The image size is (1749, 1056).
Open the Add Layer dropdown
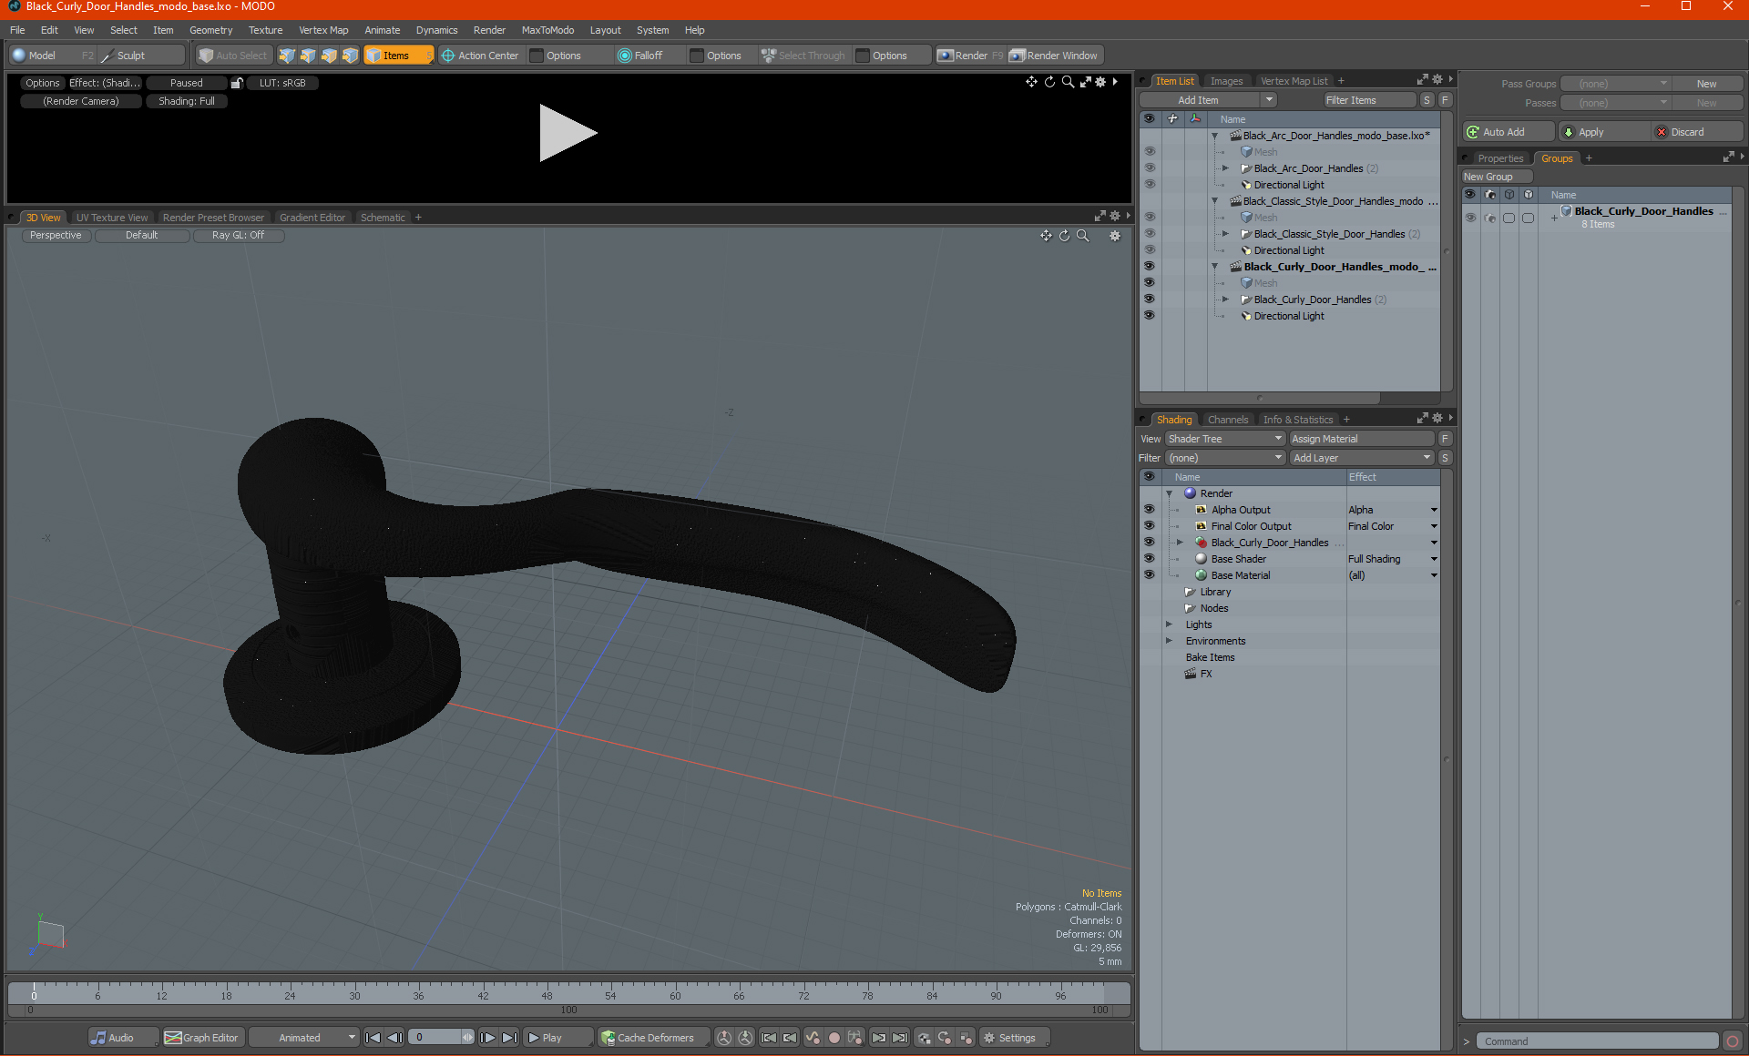(1362, 458)
